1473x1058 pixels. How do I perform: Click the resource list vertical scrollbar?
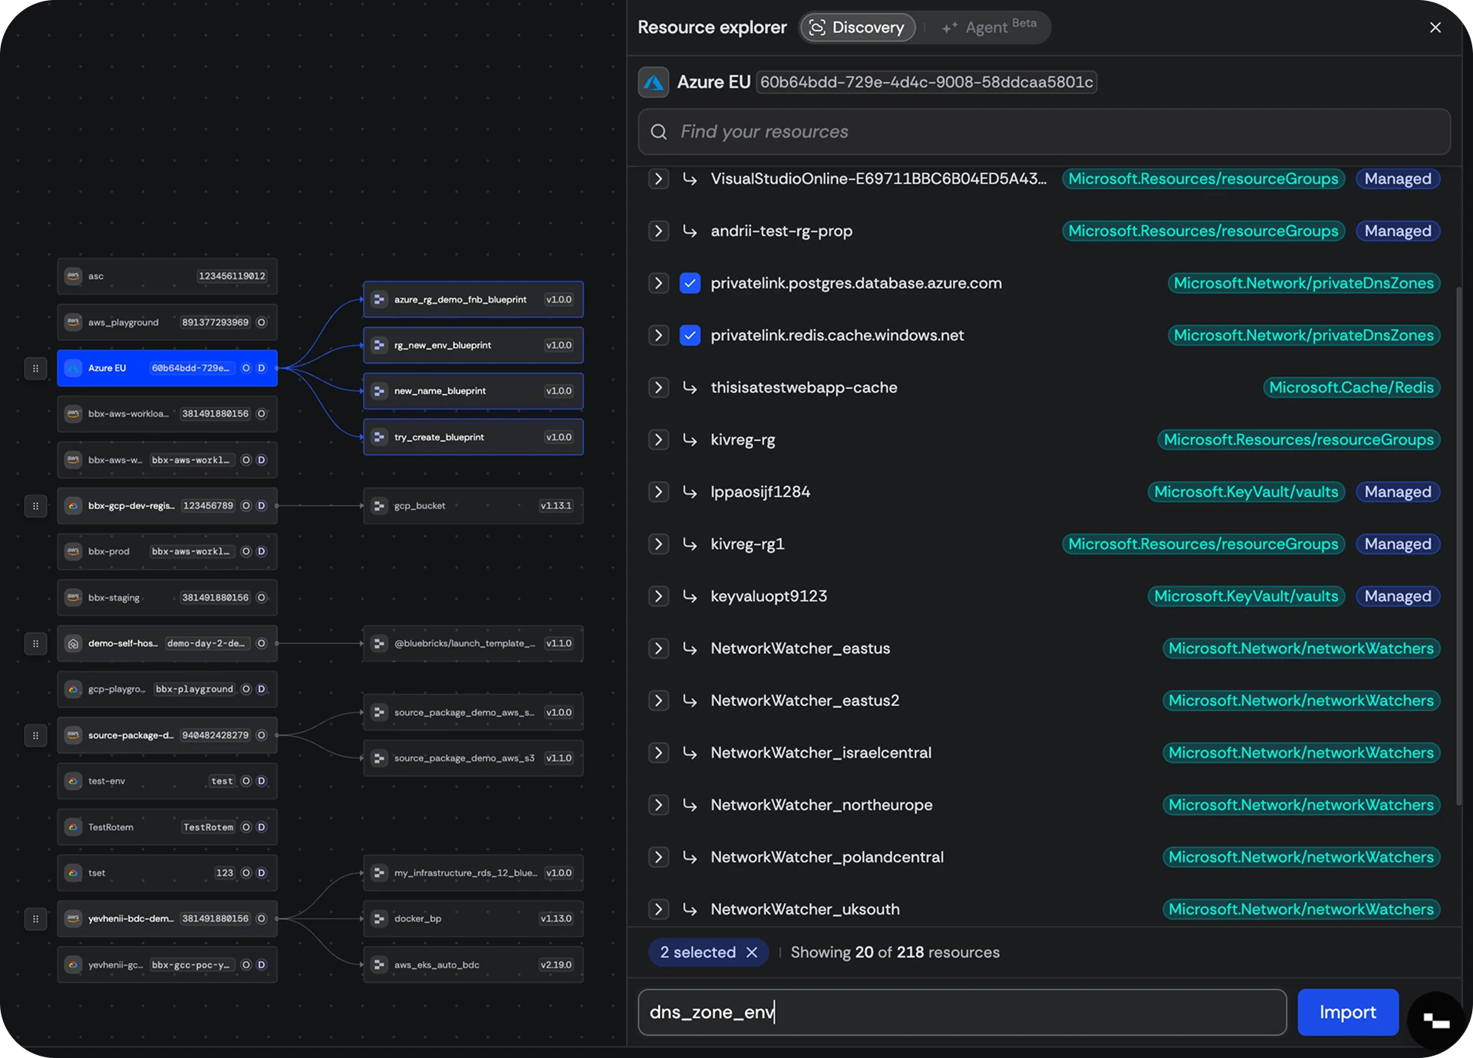1459,544
